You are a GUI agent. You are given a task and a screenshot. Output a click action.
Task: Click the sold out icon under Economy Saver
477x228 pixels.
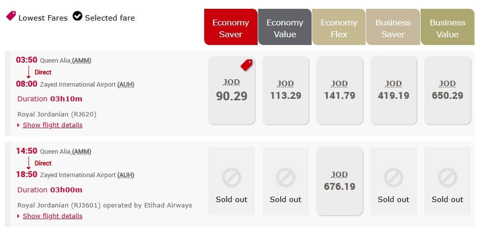click(232, 178)
